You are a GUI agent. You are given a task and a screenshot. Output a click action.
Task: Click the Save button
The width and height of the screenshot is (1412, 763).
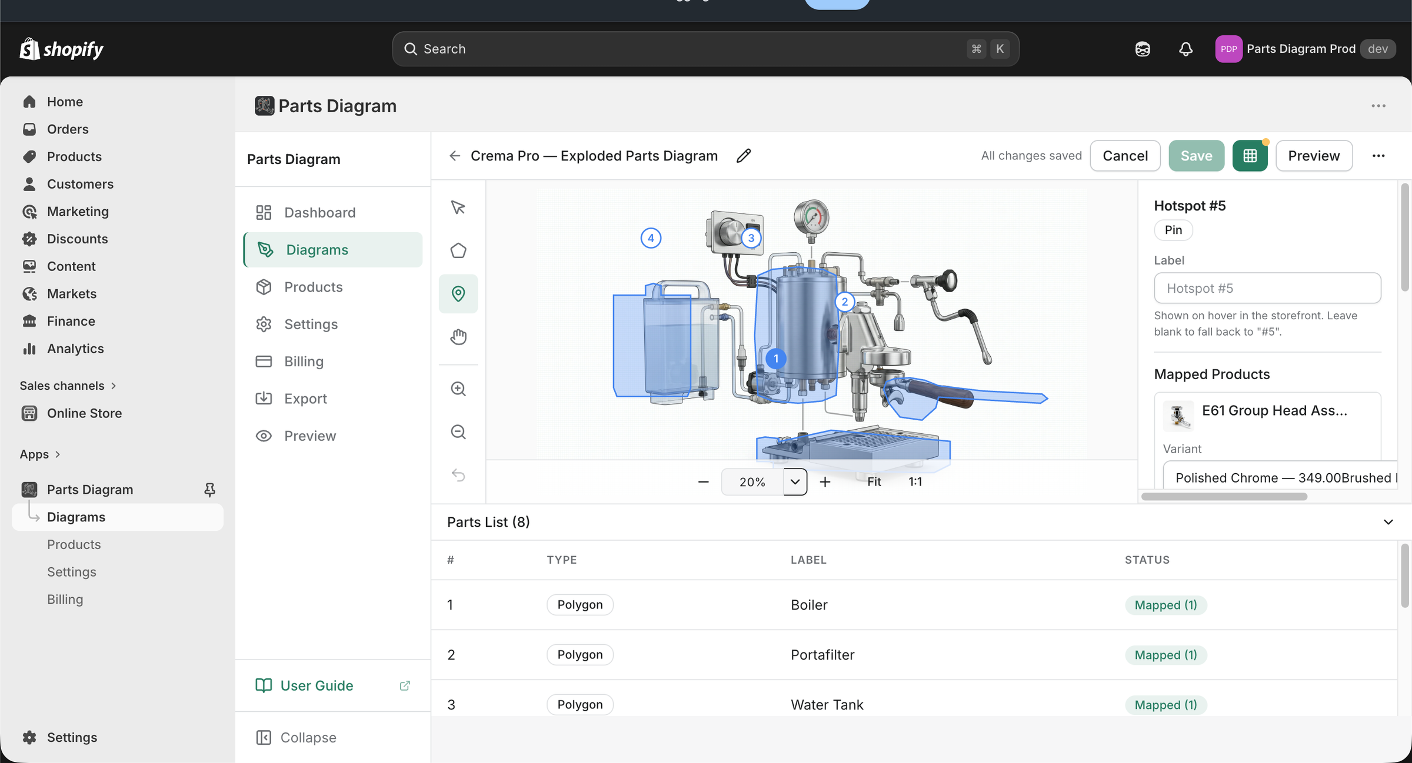(x=1196, y=156)
